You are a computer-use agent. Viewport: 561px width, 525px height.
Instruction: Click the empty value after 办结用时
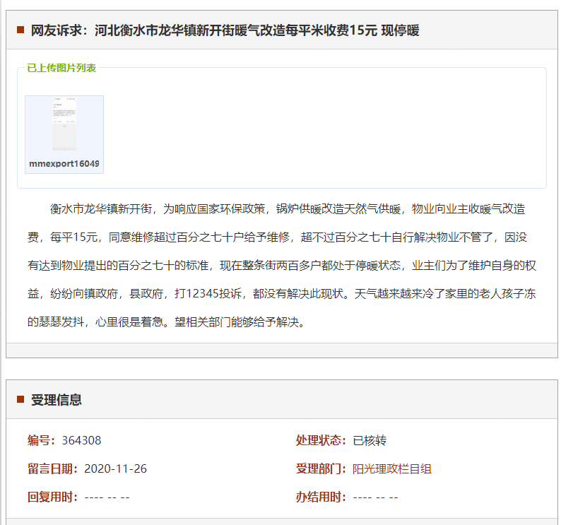375,497
